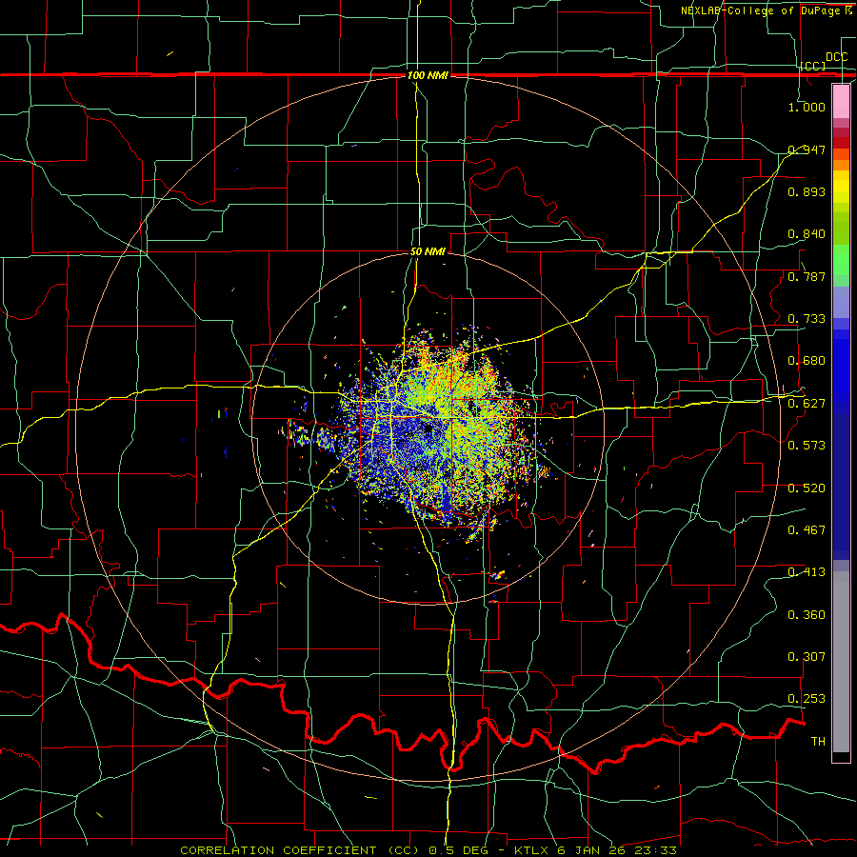Click the 0.680 scale value
Image resolution: width=857 pixels, height=857 pixels.
[807, 361]
